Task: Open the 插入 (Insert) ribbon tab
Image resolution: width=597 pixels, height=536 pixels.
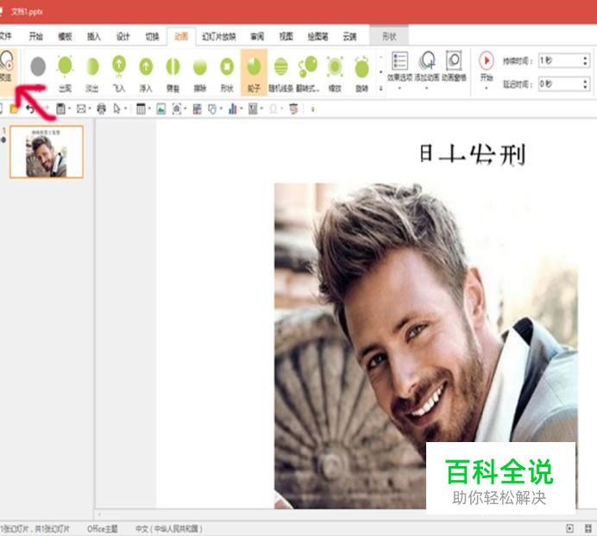Action: [x=94, y=36]
